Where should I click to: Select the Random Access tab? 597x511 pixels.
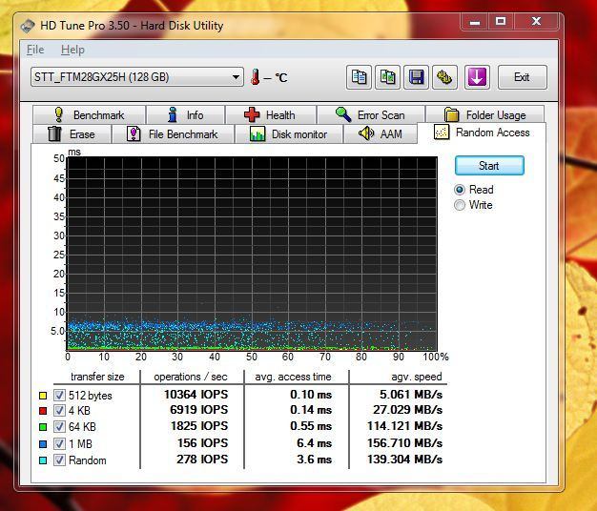(x=482, y=133)
